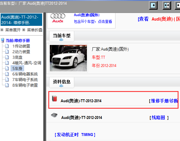The height and width of the screenshot is (141, 180).
Task: Click the document icon next to 7车辆电子系统
Action: click(x=7, y=80)
